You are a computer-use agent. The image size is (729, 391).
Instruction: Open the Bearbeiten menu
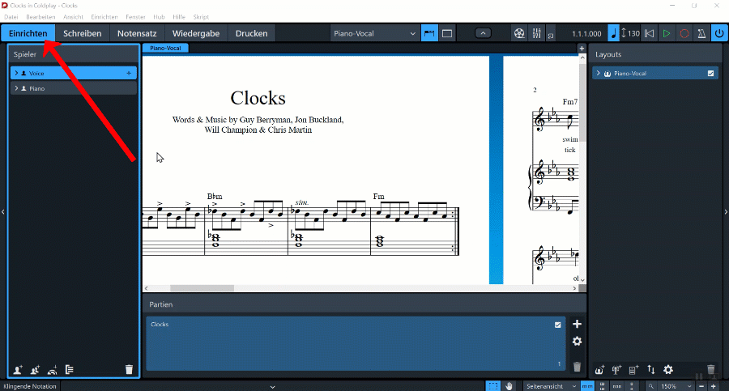(40, 17)
